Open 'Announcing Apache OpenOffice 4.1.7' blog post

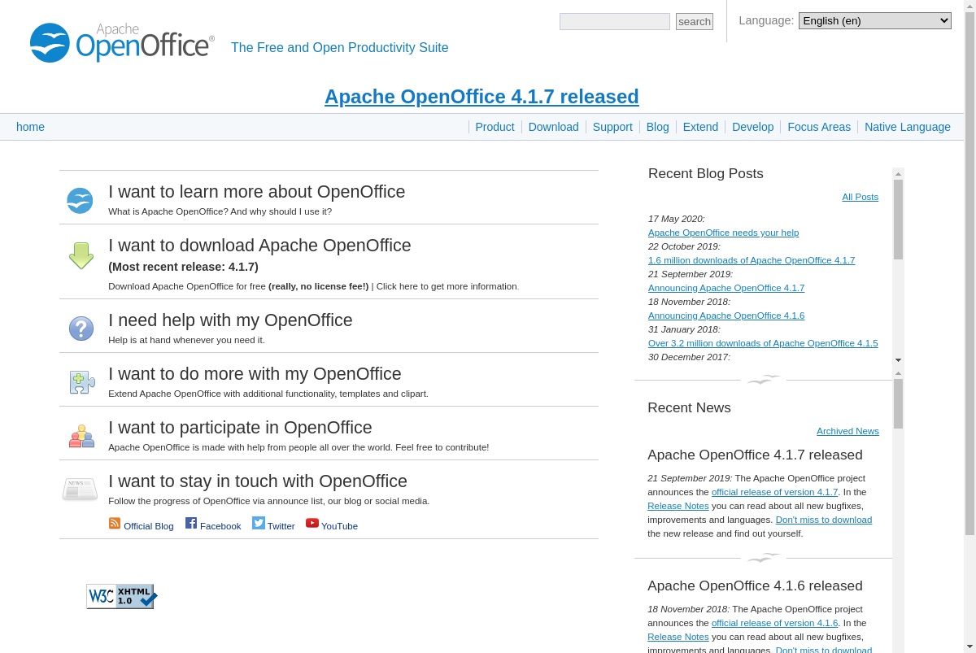pos(726,288)
